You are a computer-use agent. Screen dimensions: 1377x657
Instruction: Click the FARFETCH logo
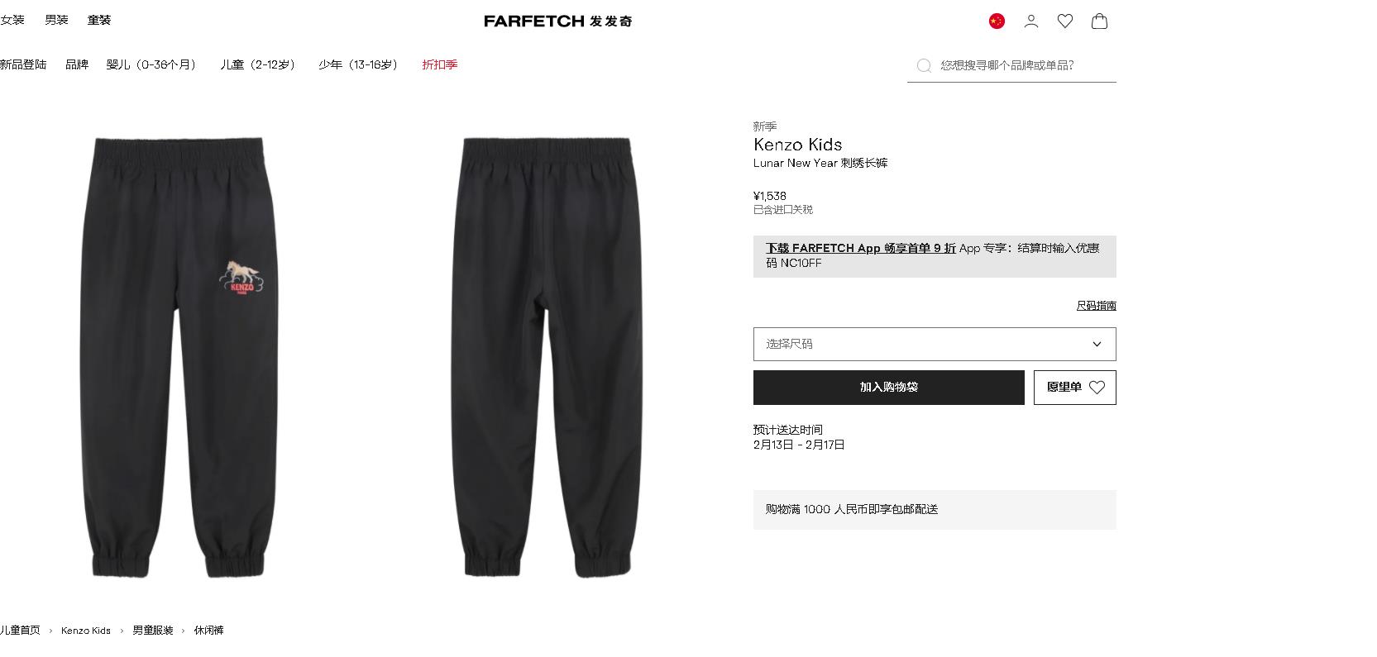tap(558, 21)
